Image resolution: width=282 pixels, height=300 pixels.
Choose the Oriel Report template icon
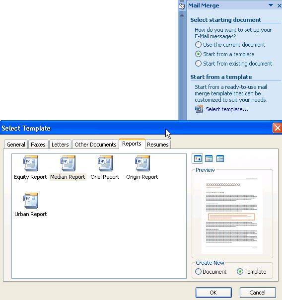pyautogui.click(x=105, y=163)
